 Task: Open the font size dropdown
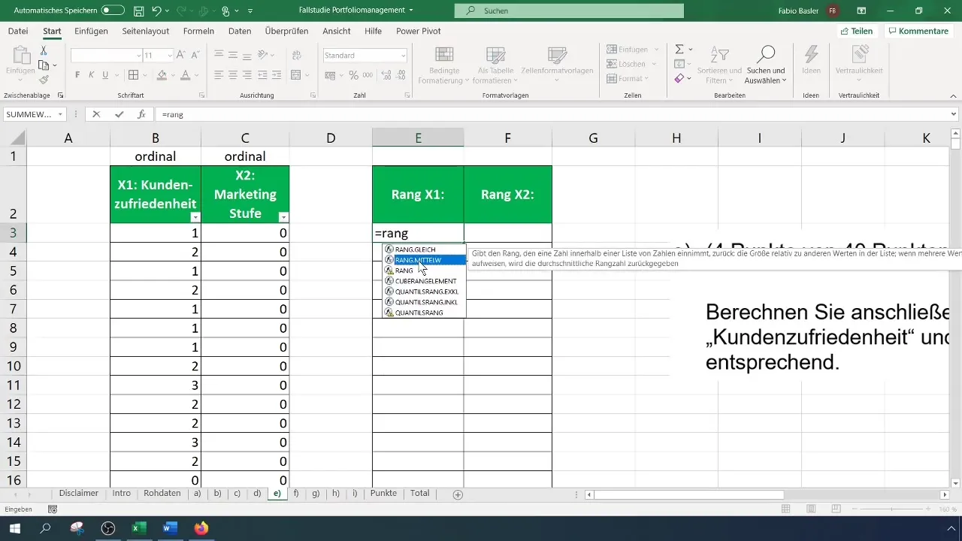coord(171,56)
